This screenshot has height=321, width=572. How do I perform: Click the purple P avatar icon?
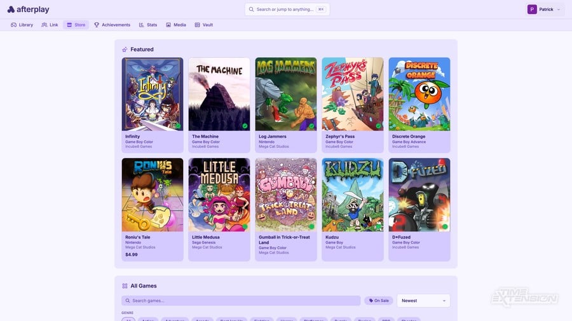point(532,10)
